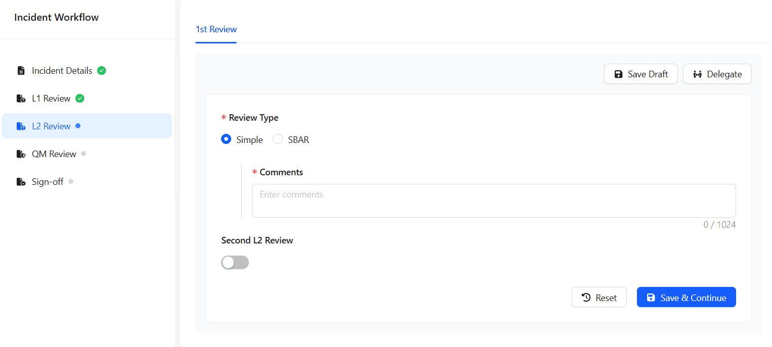Image resolution: width=772 pixels, height=347 pixels.
Task: Open the Sign-off step in the workflow
Action: click(47, 181)
